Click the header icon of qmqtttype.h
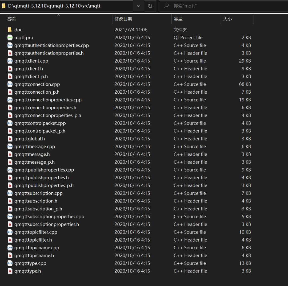Screen dimensions: 288x286 click(x=9, y=271)
